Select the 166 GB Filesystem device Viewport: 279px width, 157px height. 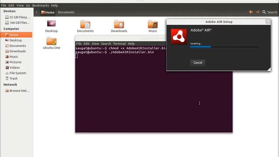(17, 23)
